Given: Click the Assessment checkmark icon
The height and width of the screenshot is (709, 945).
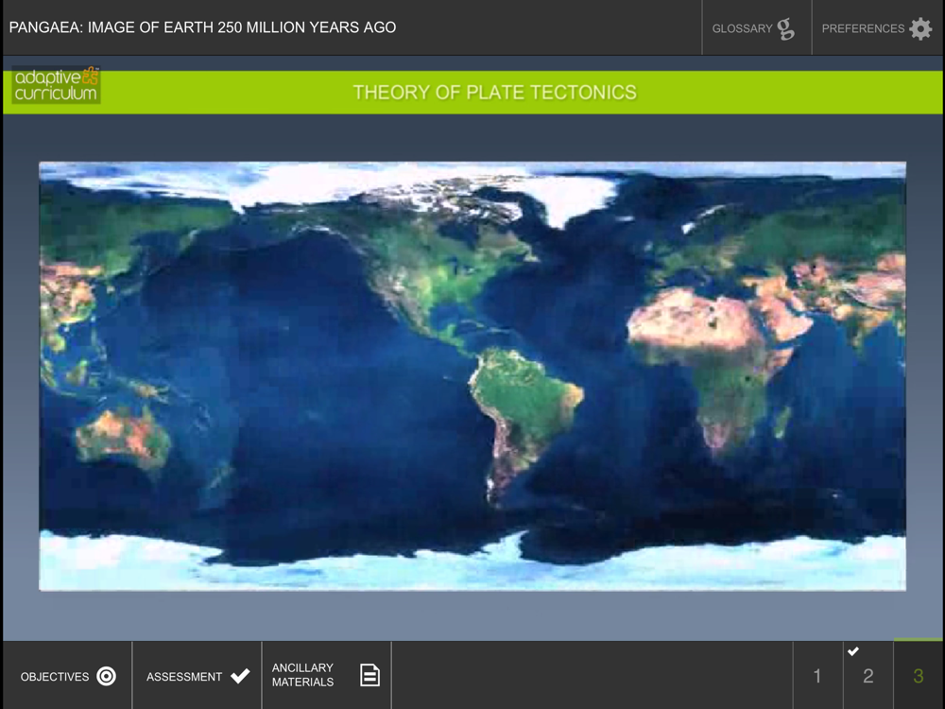Looking at the screenshot, I should (240, 676).
